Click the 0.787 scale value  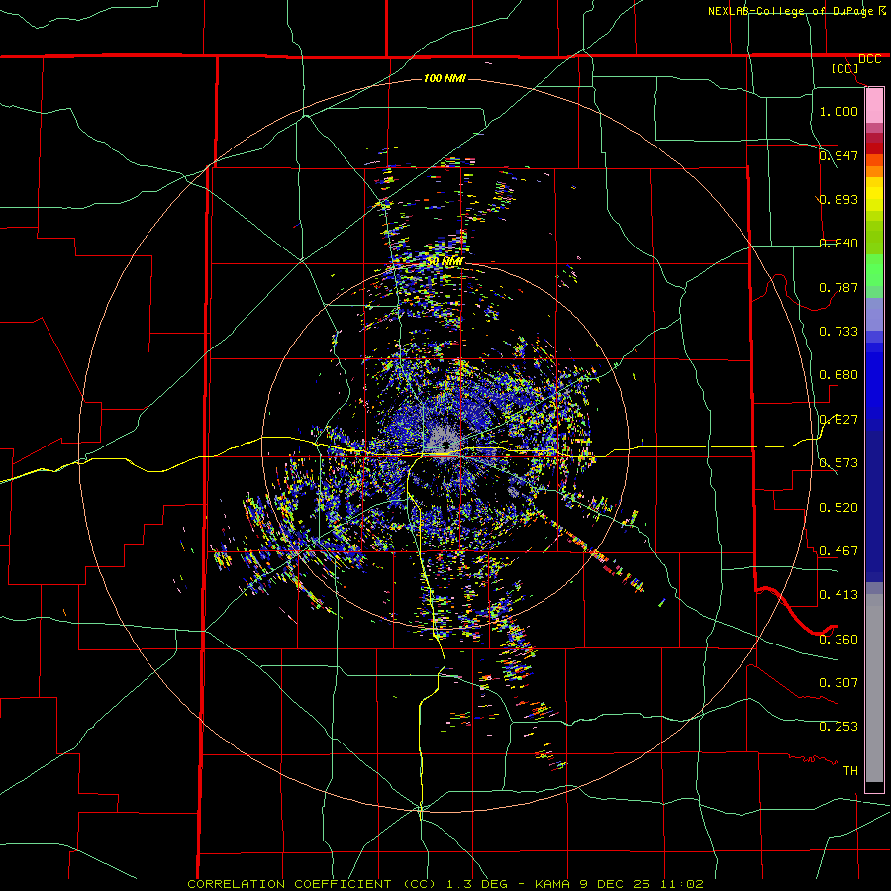point(839,287)
